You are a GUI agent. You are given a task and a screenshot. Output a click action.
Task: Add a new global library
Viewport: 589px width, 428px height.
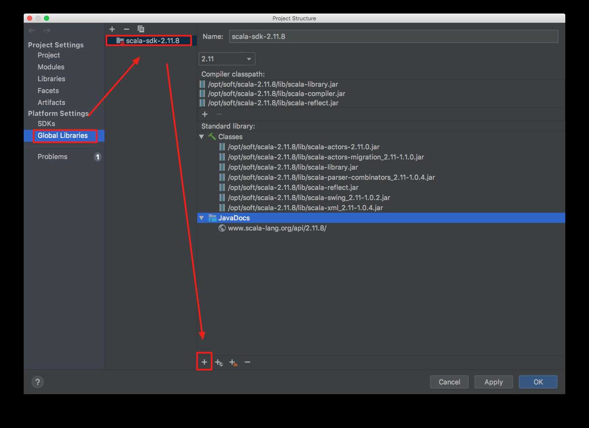click(x=112, y=29)
